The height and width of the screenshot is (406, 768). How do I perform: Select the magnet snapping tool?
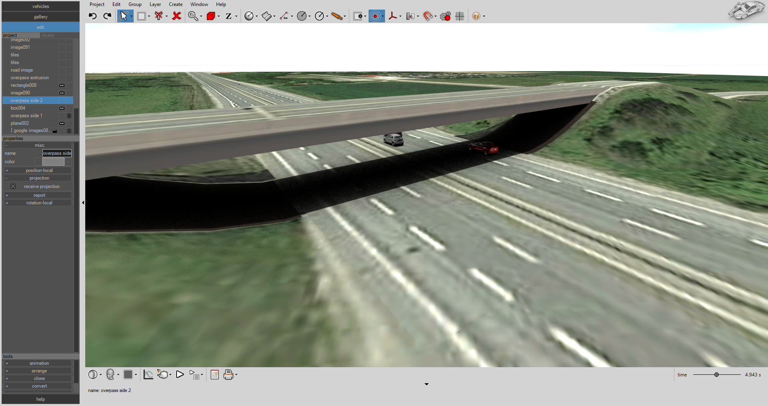(x=428, y=16)
